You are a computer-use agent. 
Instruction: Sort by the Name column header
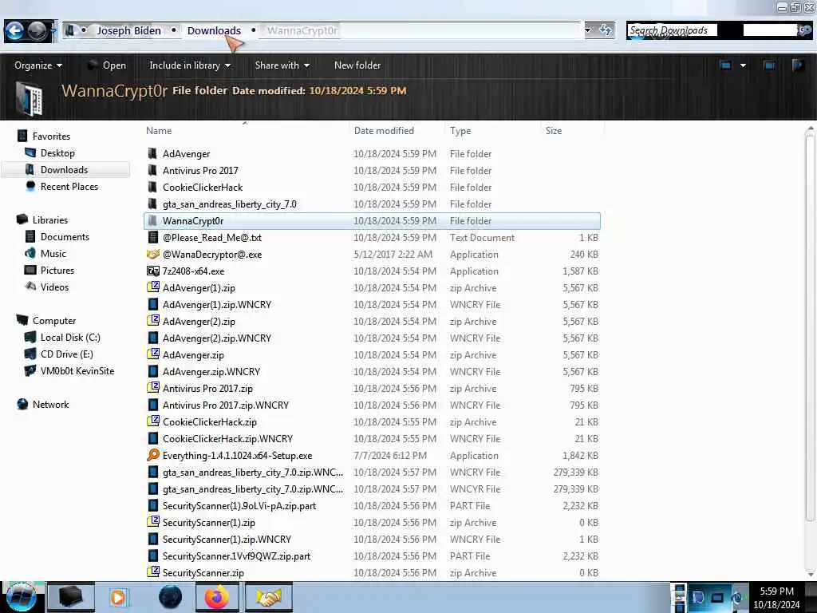click(159, 131)
